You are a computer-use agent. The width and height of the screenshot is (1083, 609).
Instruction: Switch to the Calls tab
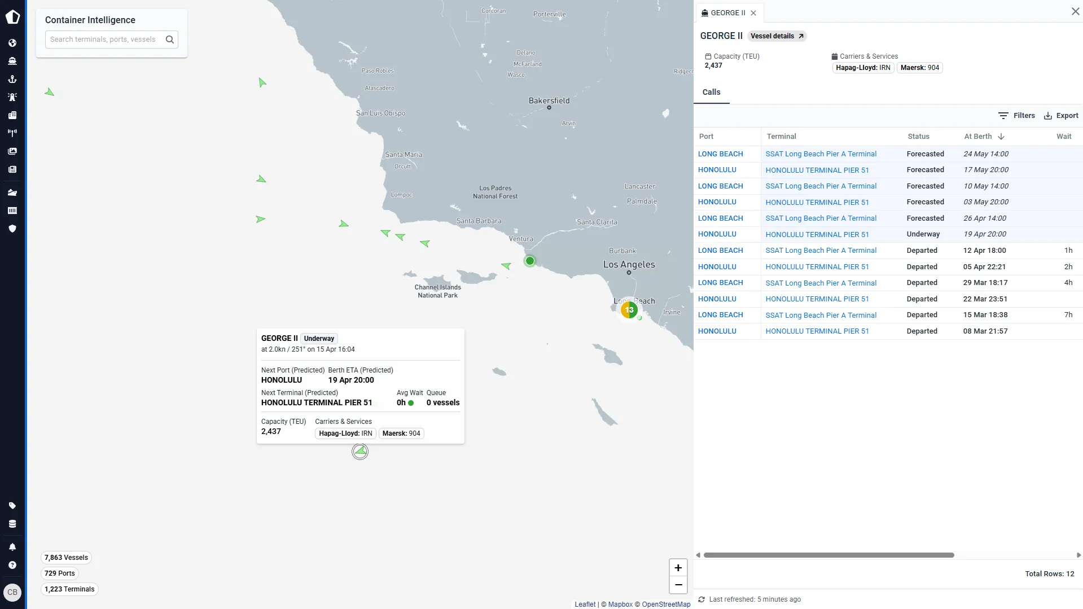711,92
